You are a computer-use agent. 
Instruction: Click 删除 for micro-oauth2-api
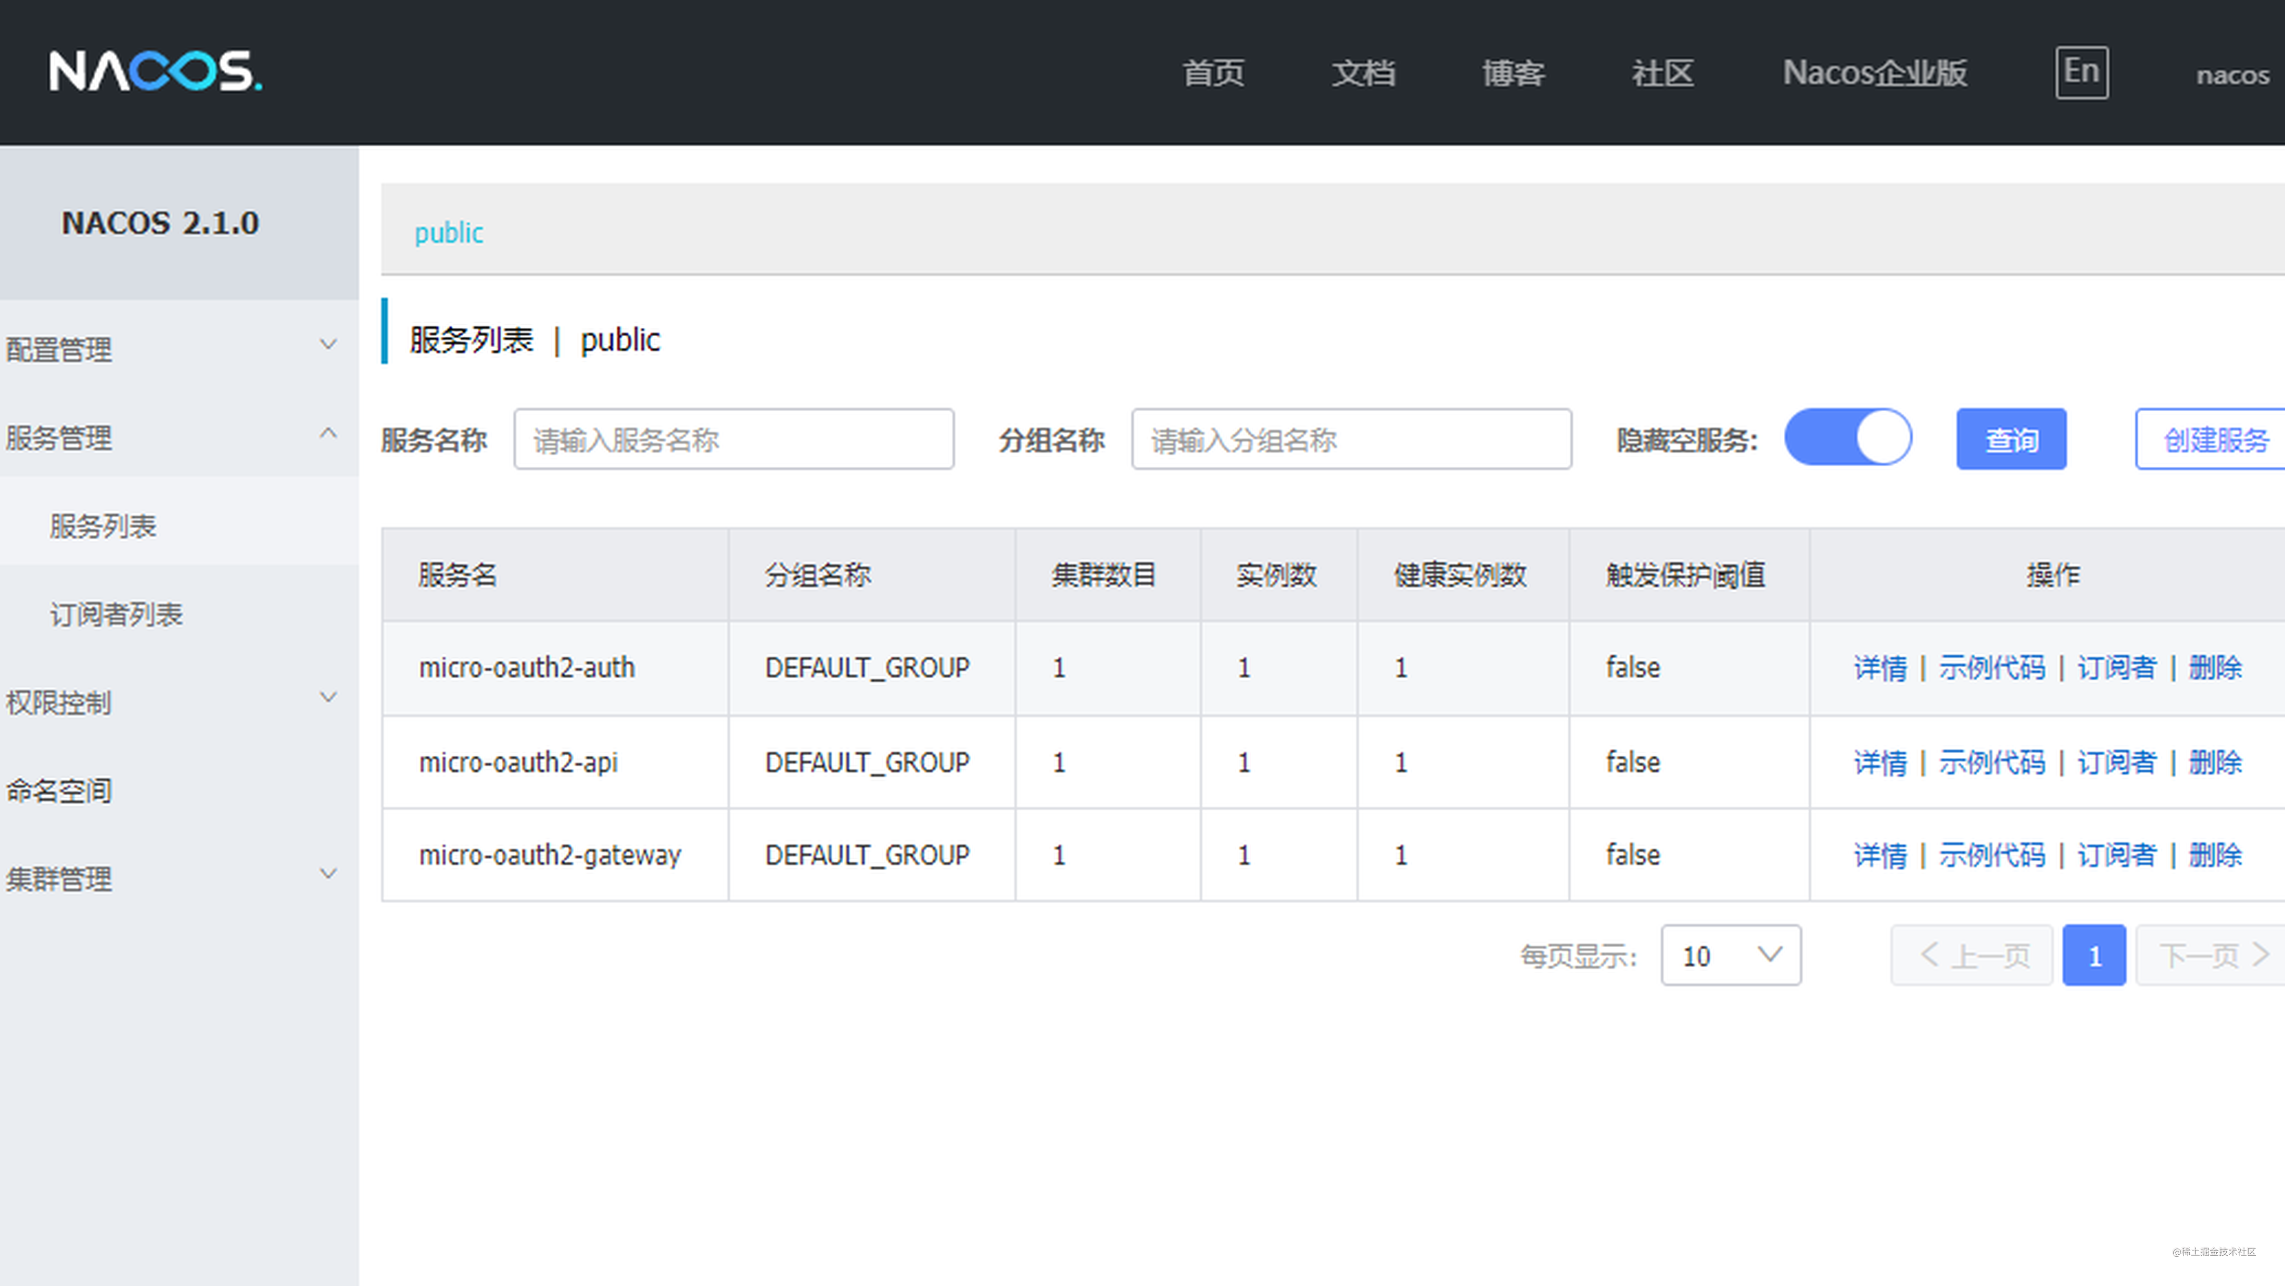[x=2215, y=762]
